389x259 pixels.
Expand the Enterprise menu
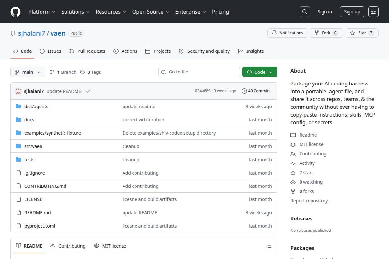(191, 12)
